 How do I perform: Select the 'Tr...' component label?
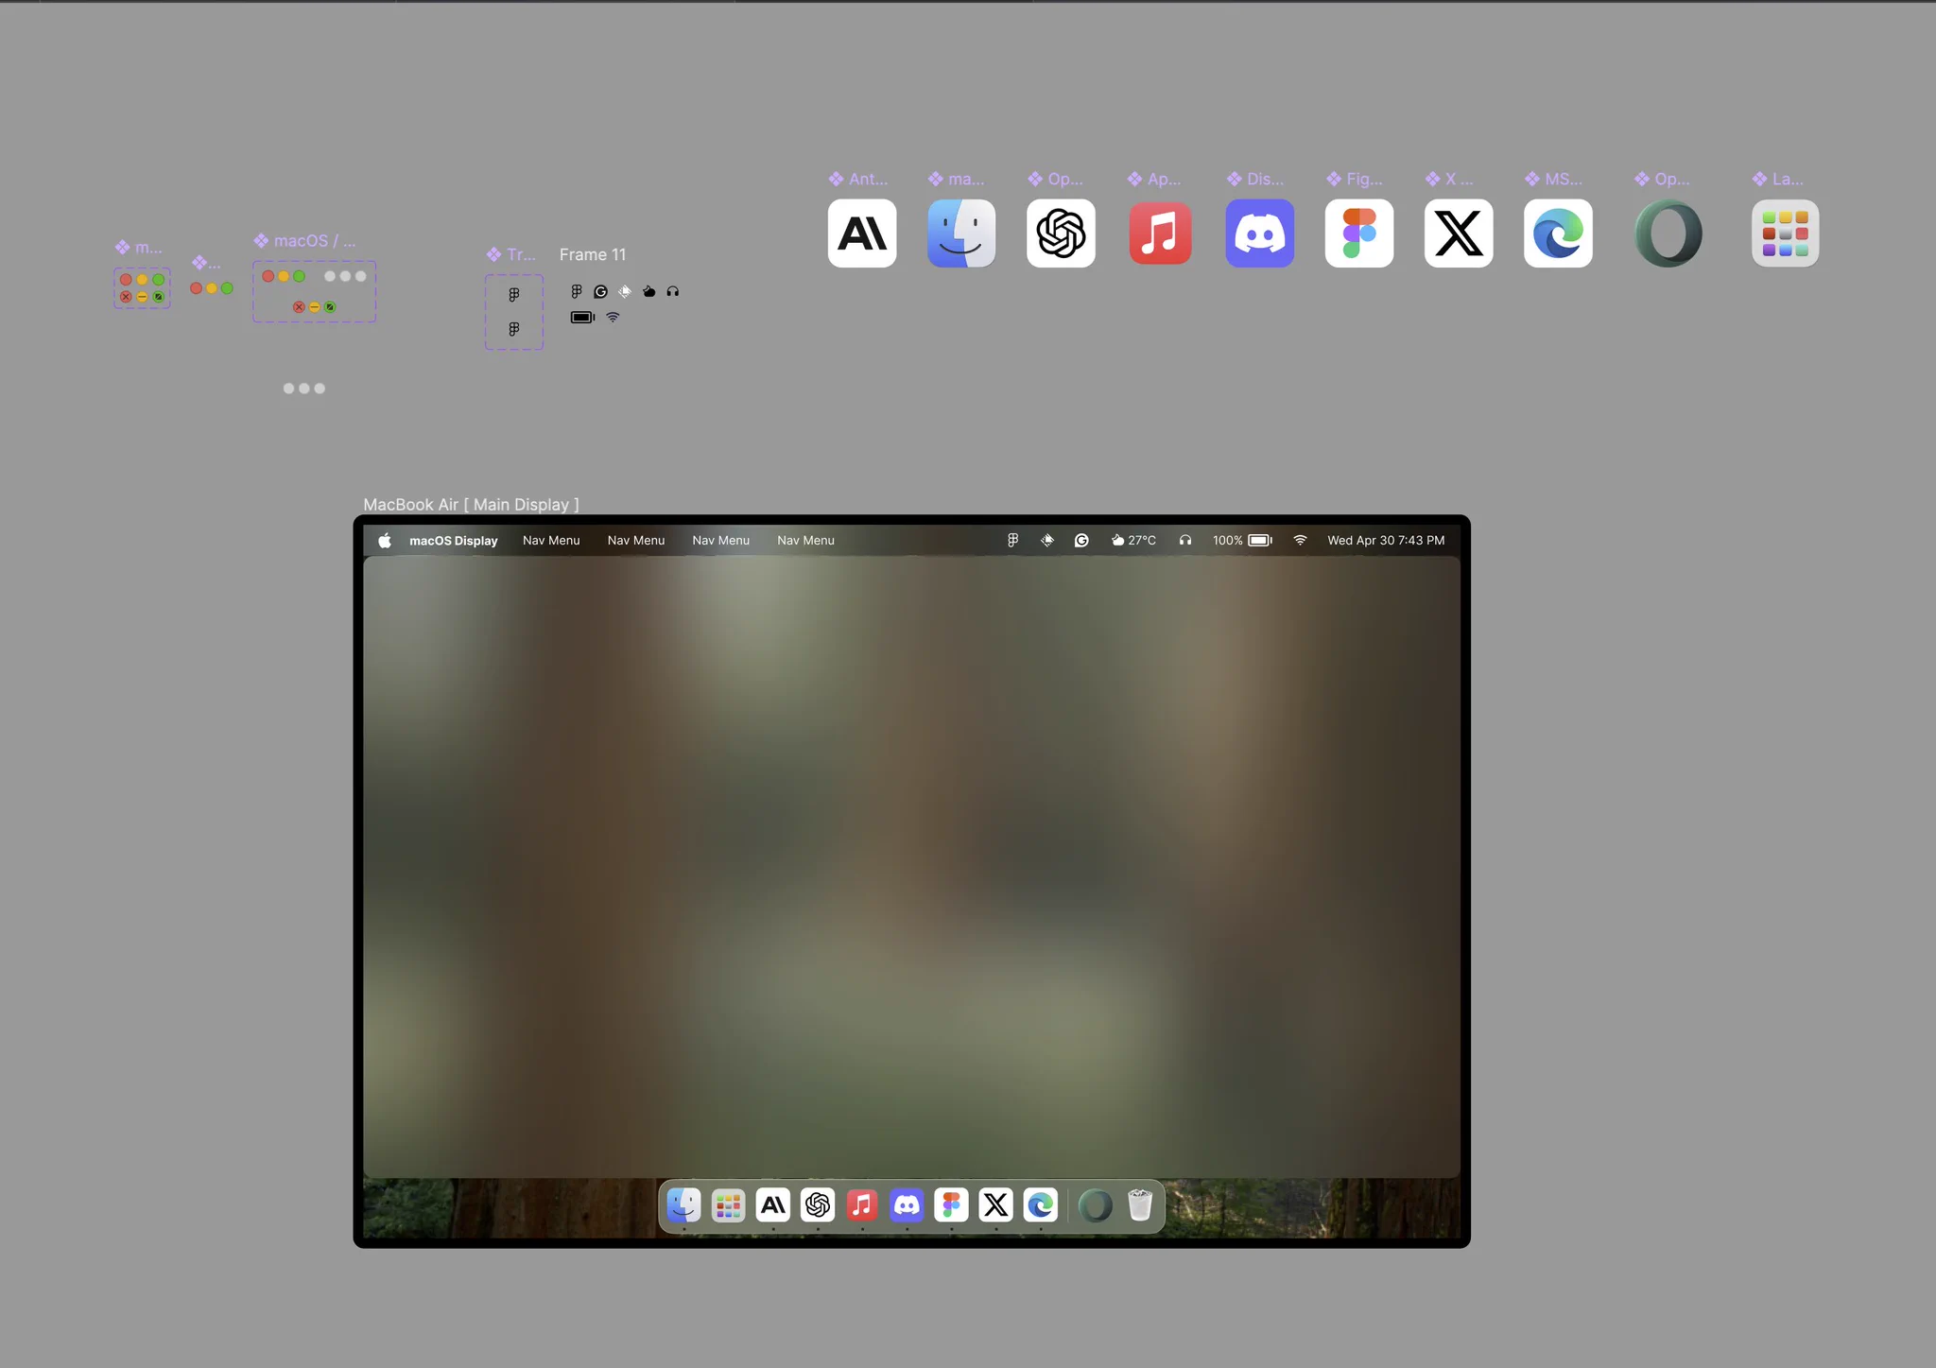click(511, 254)
